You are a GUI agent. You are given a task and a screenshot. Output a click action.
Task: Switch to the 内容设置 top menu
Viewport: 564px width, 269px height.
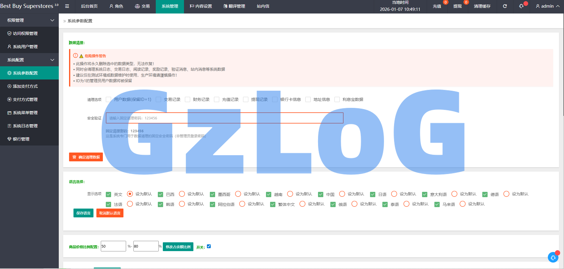[201, 6]
